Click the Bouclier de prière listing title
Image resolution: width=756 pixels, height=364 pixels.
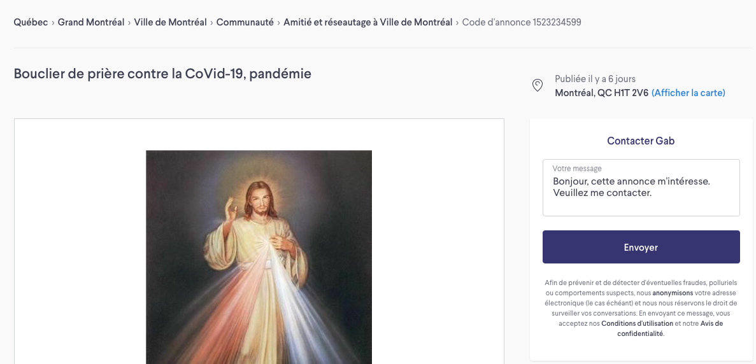pyautogui.click(x=162, y=74)
